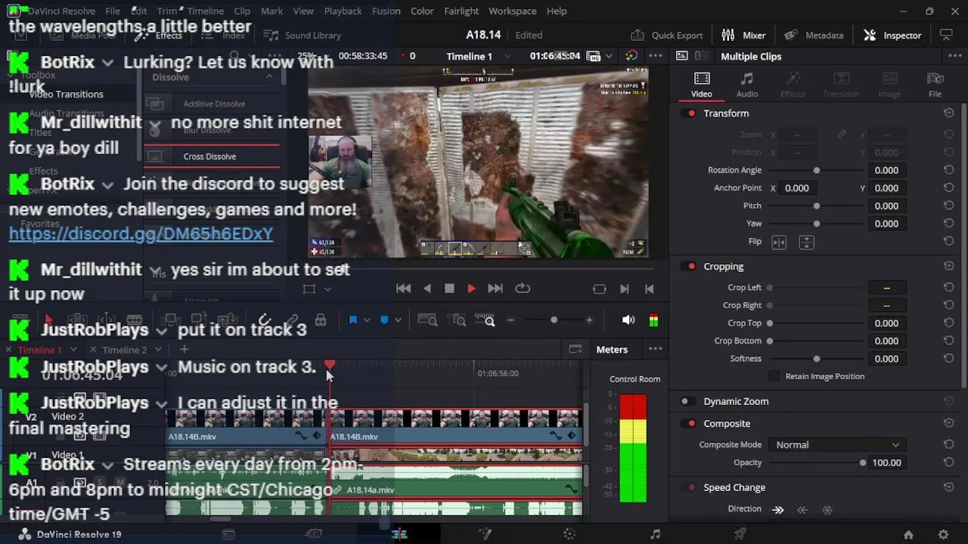Image resolution: width=968 pixels, height=544 pixels.
Task: Open the Timeline 1 name dropdown
Action: [507, 57]
